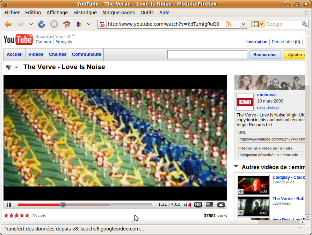Click the stop loading X button

click(x=54, y=24)
